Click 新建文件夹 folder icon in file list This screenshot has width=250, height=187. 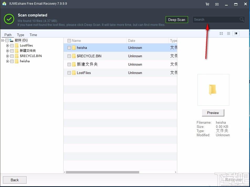(74, 64)
